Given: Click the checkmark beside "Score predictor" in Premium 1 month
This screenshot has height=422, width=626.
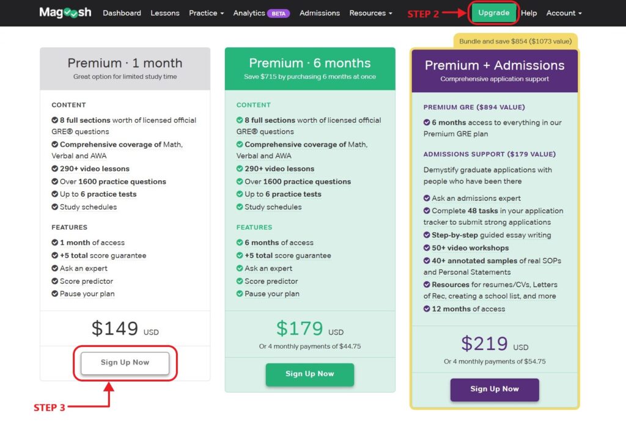Looking at the screenshot, I should click(54, 281).
